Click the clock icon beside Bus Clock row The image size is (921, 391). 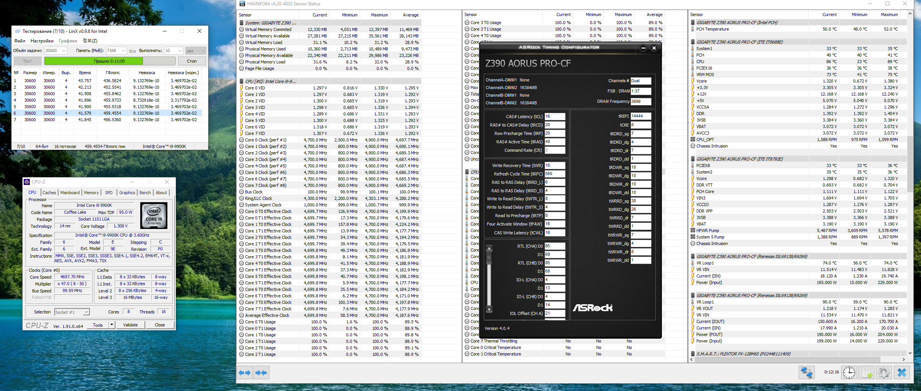(x=242, y=192)
